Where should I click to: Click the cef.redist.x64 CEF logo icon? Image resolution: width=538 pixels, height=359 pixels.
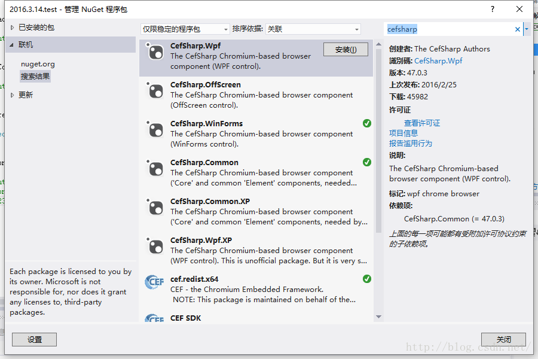click(x=154, y=282)
